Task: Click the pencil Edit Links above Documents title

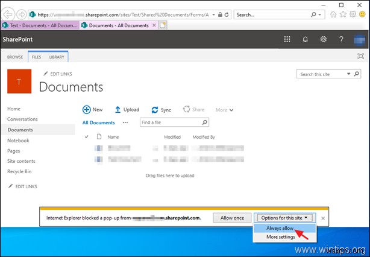Action: (x=58, y=74)
